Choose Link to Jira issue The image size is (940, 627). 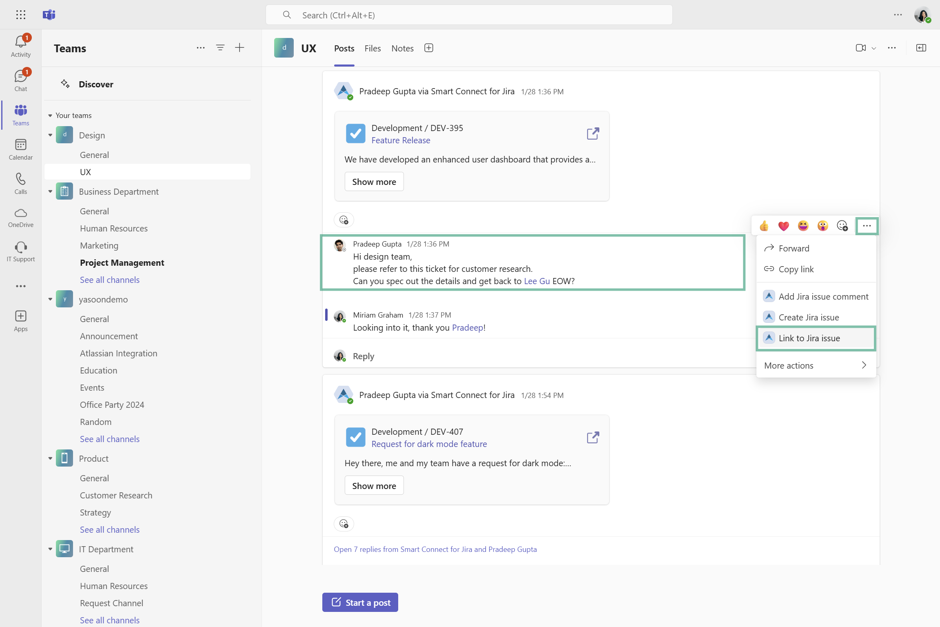816,338
